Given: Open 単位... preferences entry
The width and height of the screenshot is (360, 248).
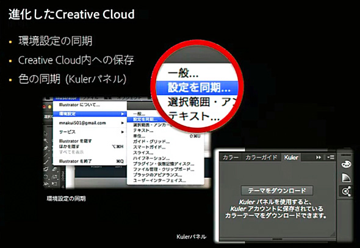Looking at the screenshot, I should (x=139, y=136).
